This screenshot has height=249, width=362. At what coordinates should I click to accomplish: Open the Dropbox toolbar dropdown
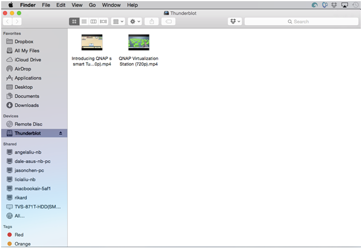(235, 21)
